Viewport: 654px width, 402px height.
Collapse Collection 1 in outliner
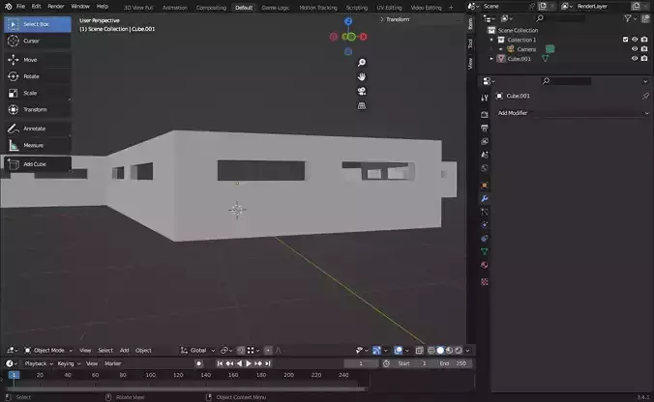[491, 40]
